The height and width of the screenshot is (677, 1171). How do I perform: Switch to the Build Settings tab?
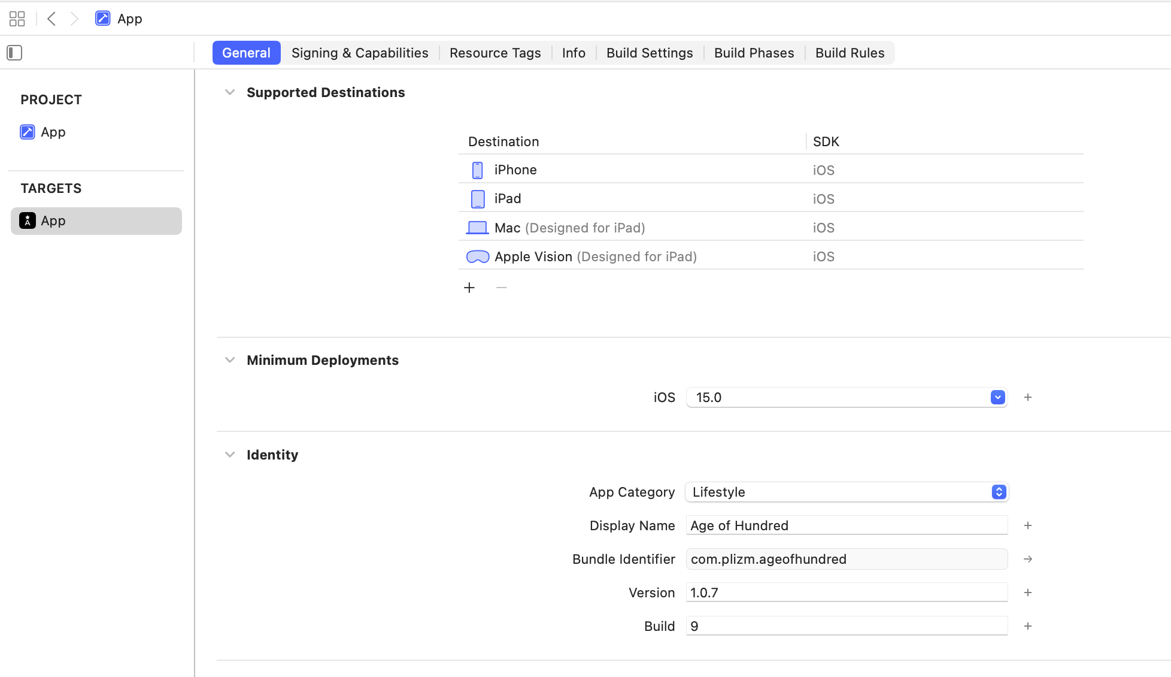[x=650, y=53]
